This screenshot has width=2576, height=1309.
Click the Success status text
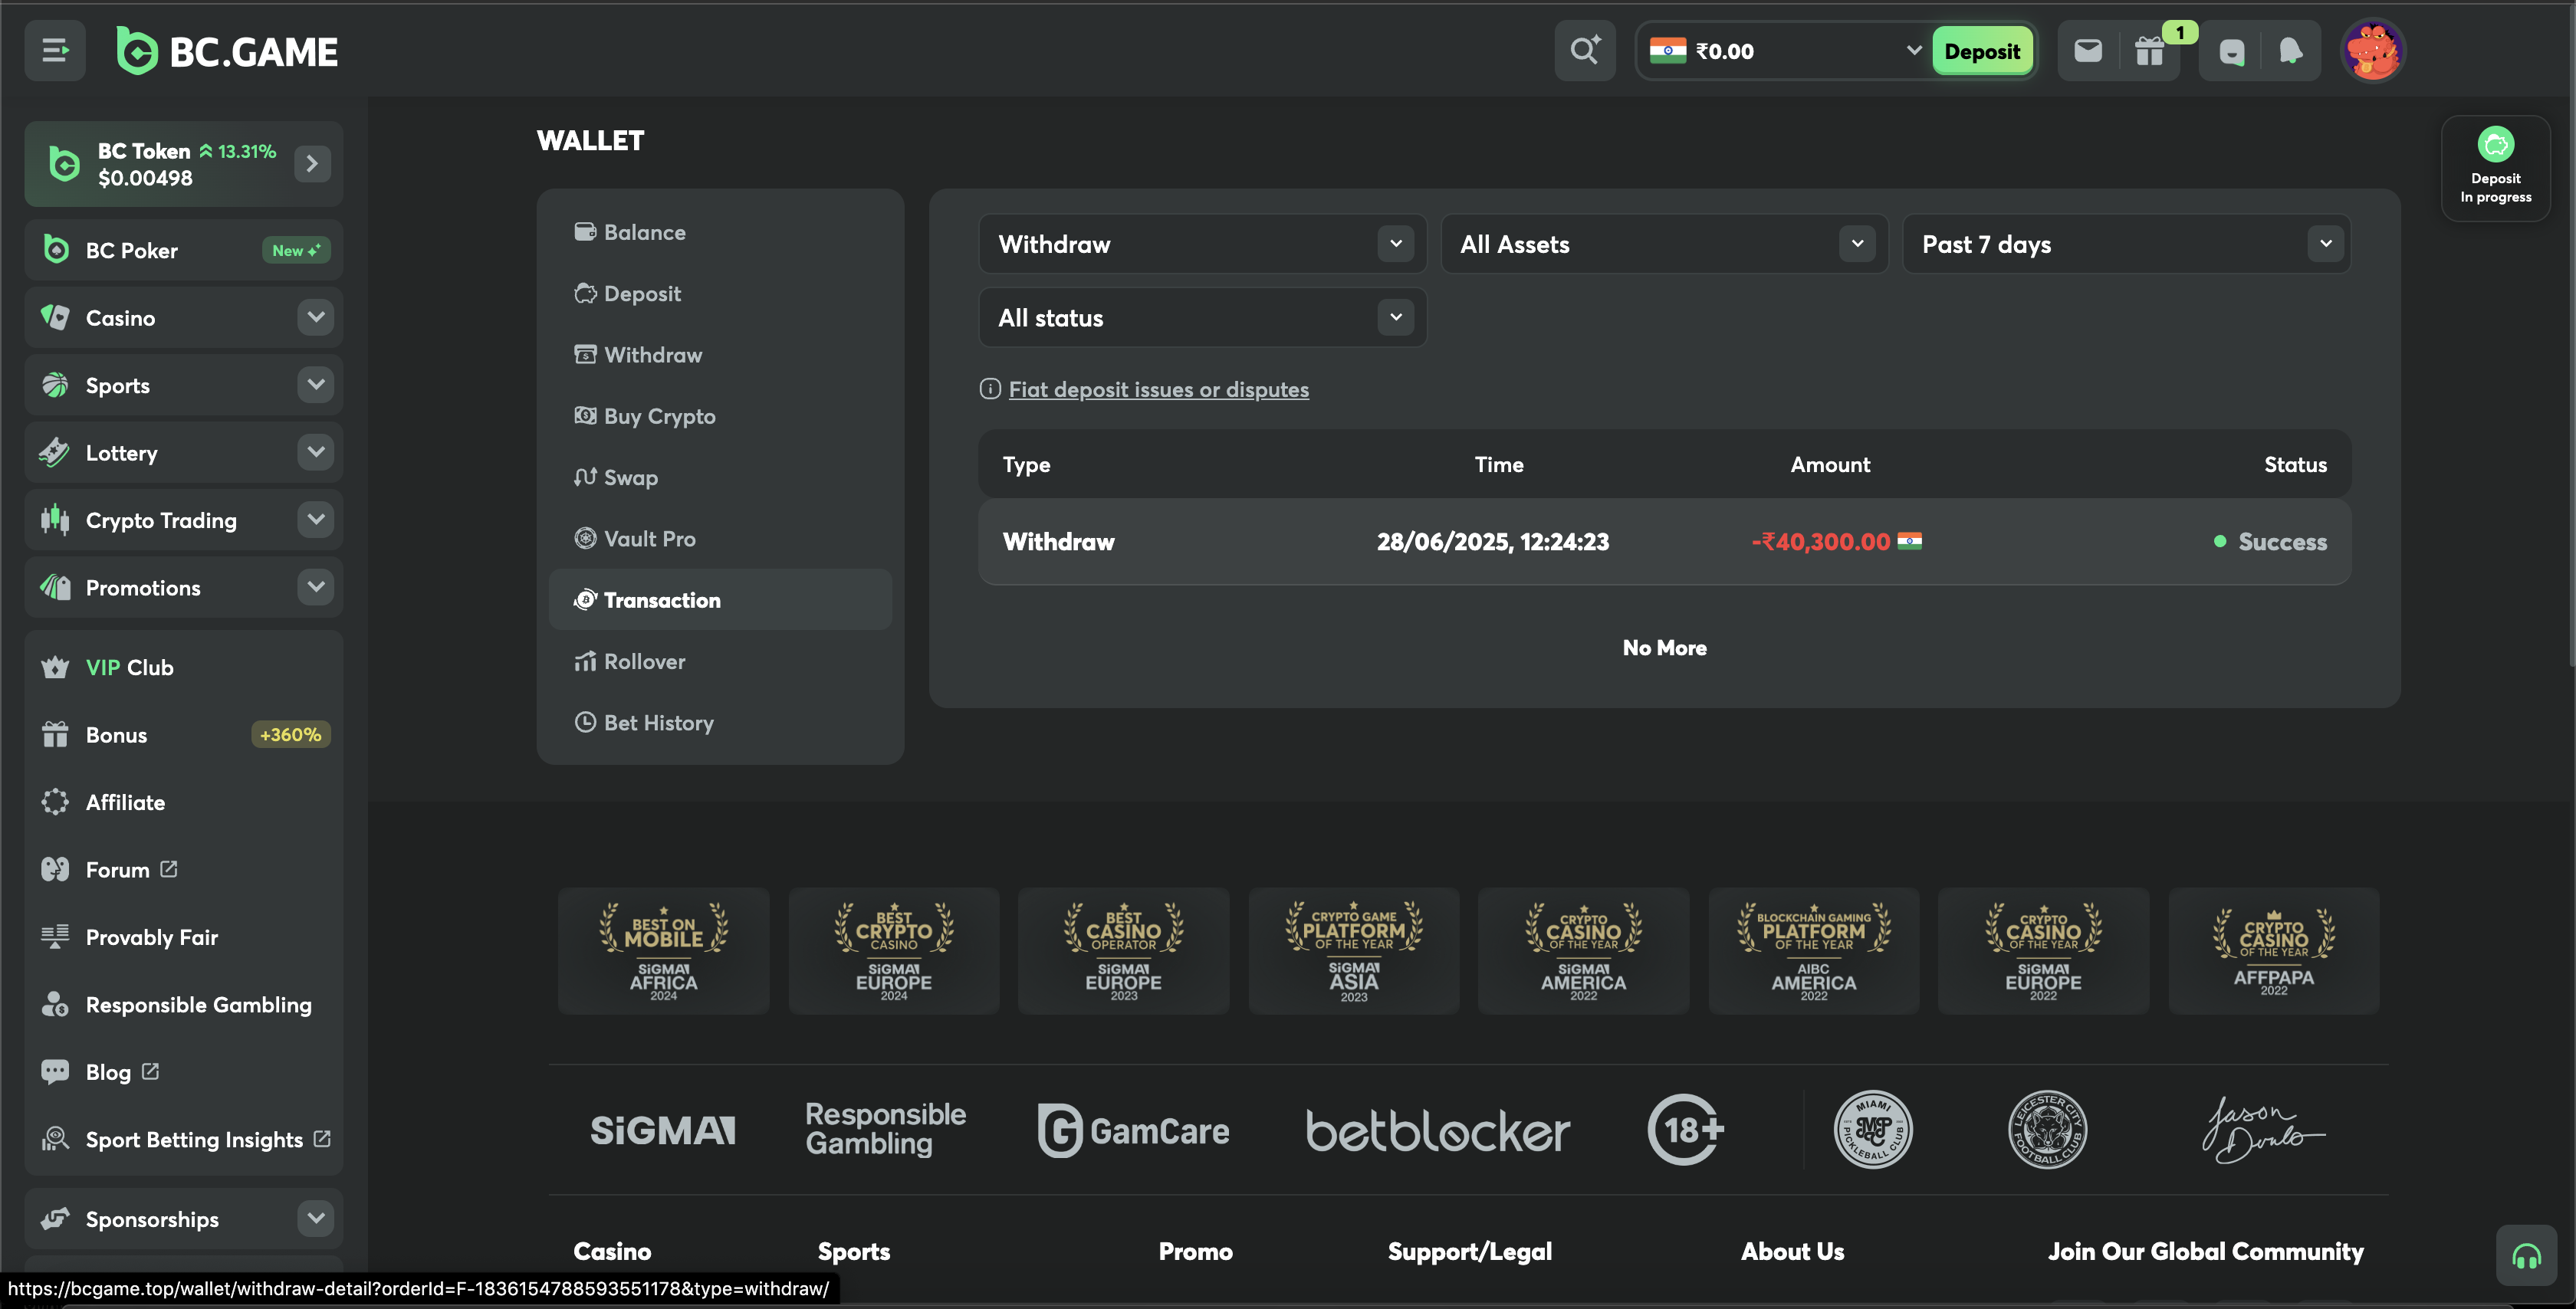(2282, 542)
